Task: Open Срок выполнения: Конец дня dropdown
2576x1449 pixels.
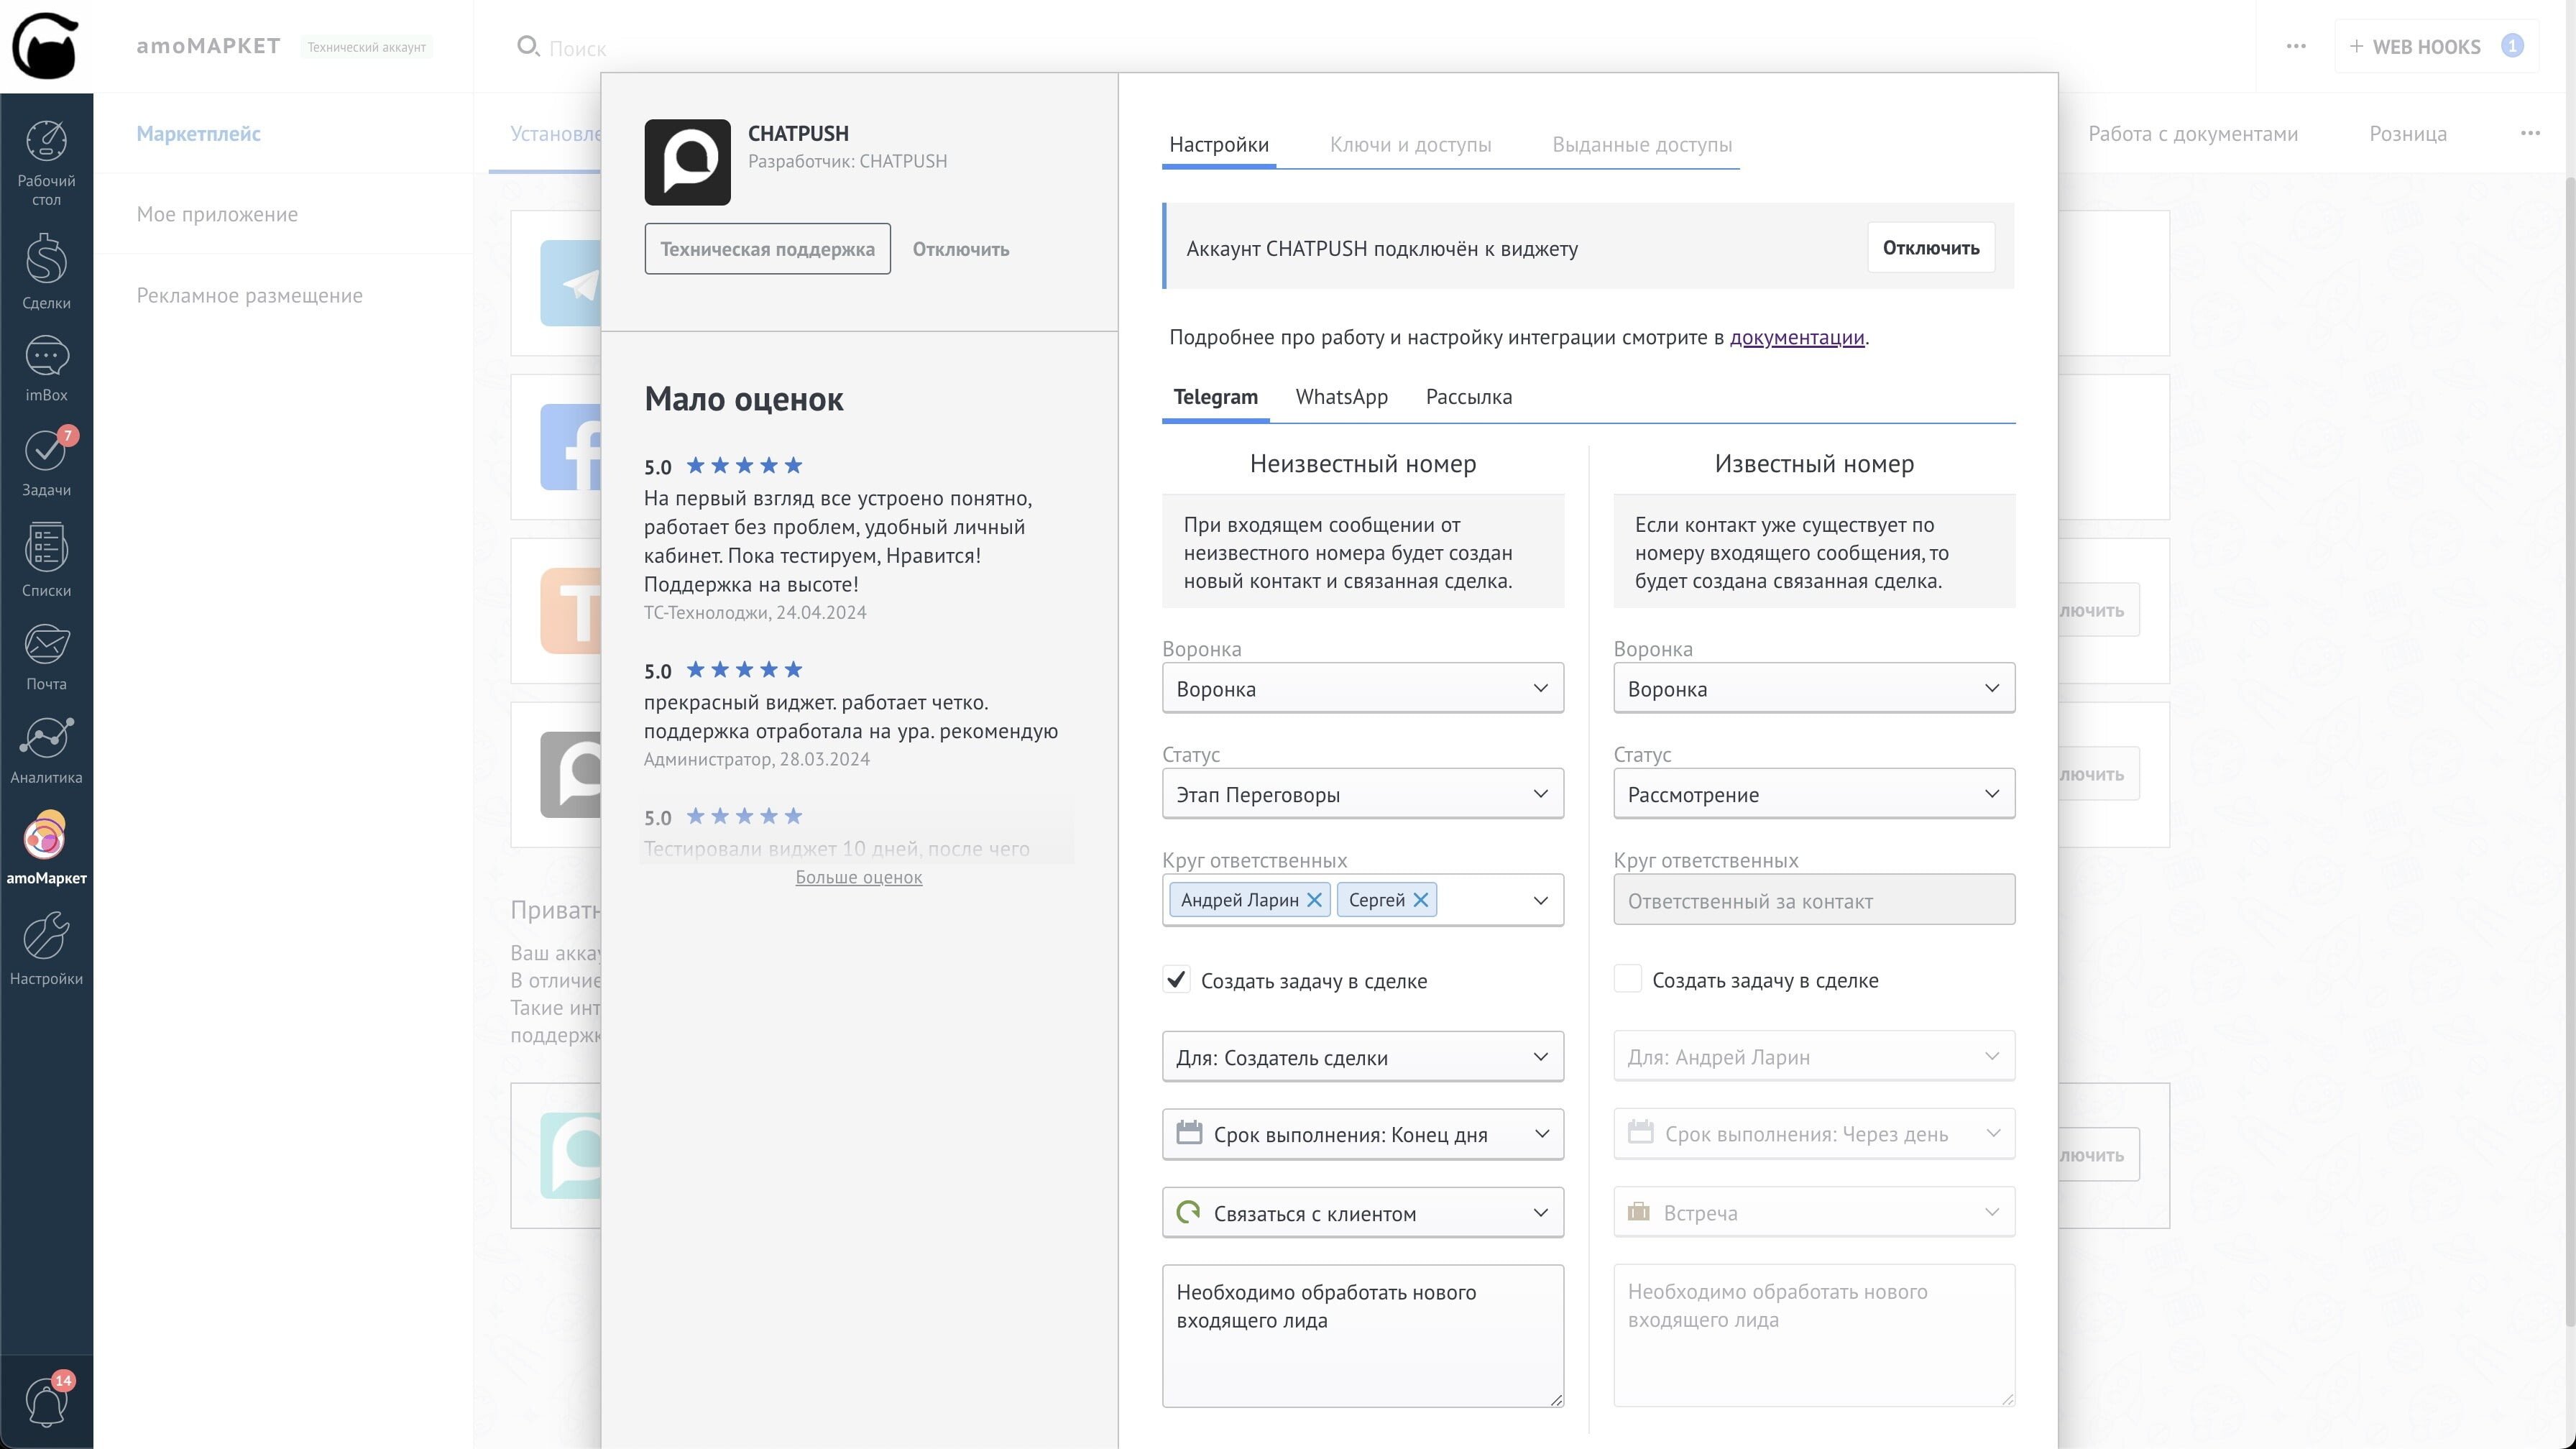Action: coord(1362,1134)
